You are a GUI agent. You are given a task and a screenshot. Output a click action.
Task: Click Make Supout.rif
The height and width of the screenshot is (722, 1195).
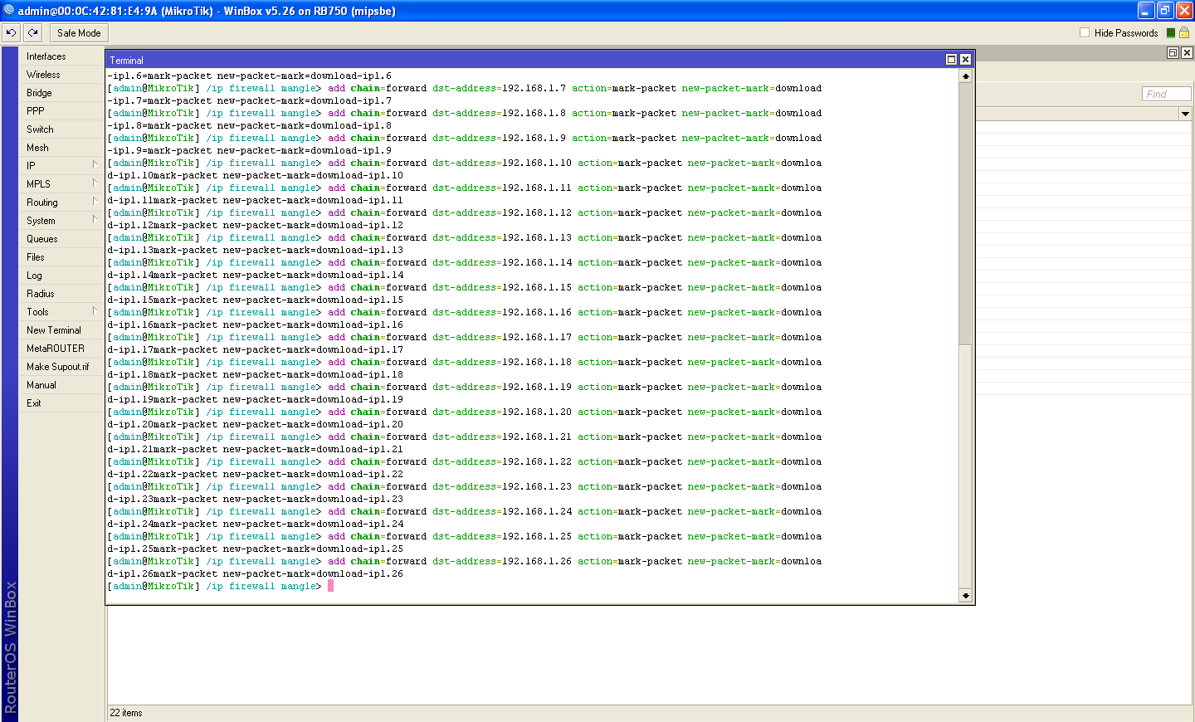click(x=58, y=367)
